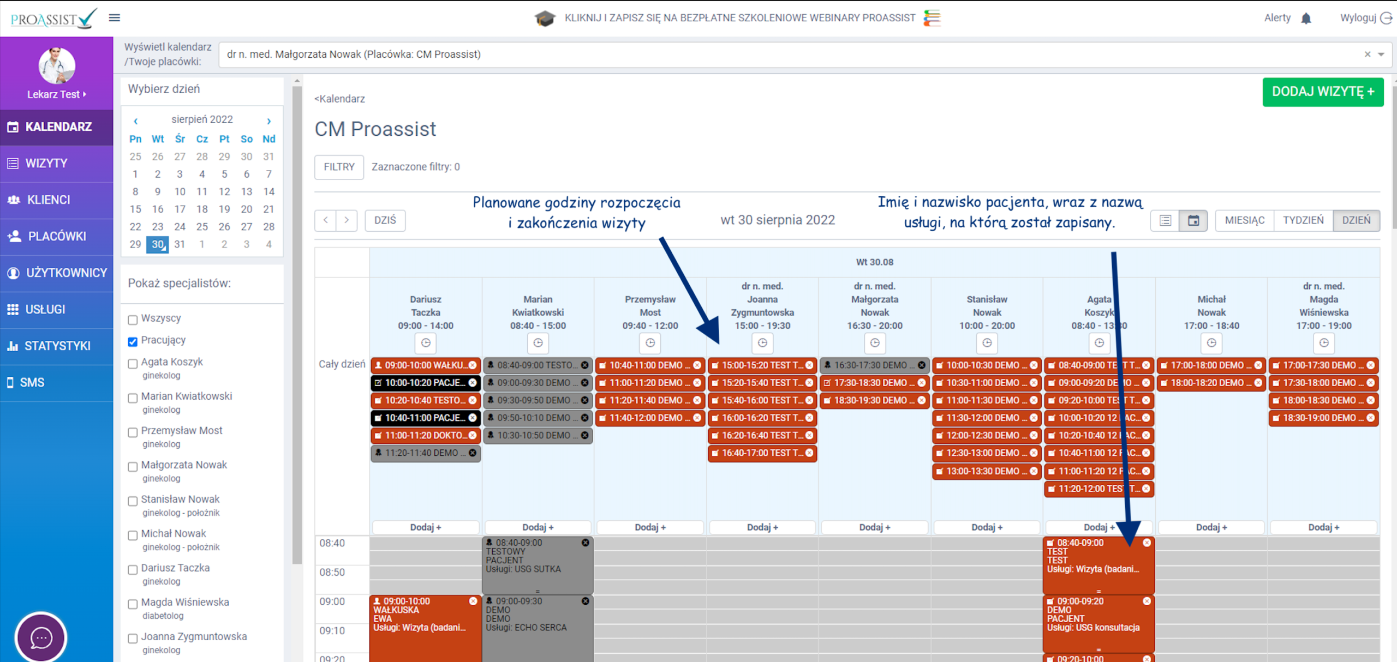1397x662 pixels.
Task: Open the Alerty bell notifications
Action: [x=1306, y=19]
